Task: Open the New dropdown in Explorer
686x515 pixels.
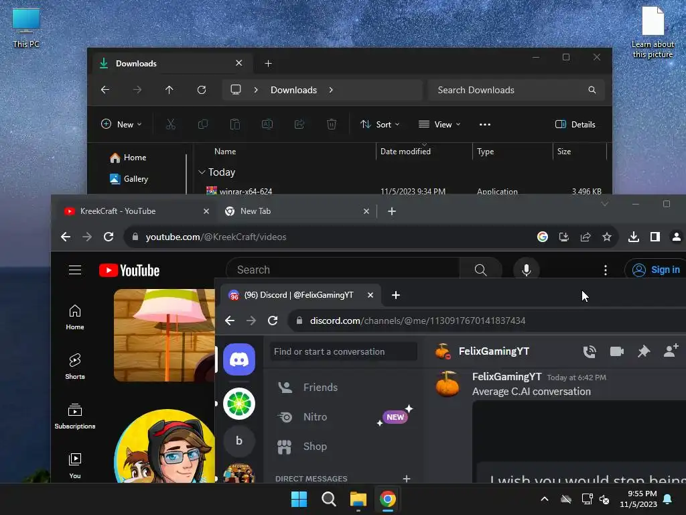Action: click(121, 124)
